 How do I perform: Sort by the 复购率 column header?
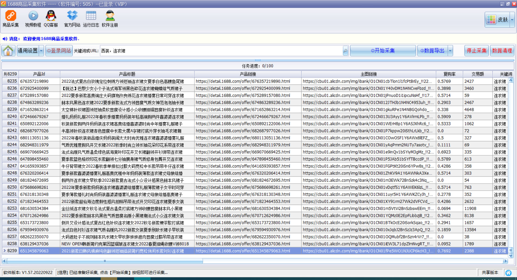(x=449, y=74)
